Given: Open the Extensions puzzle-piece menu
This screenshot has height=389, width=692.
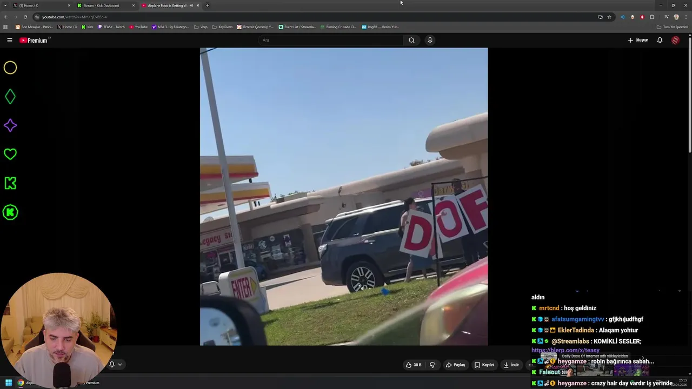Looking at the screenshot, I should point(652,17).
